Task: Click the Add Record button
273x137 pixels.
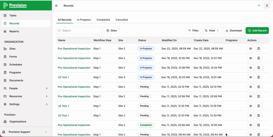Action: click(x=257, y=31)
